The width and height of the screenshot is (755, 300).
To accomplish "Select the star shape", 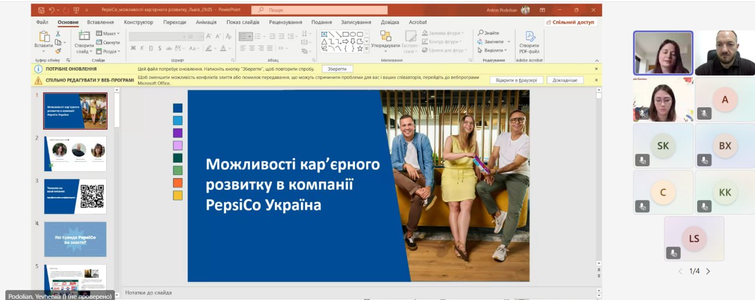I will pyautogui.click(x=360, y=49).
